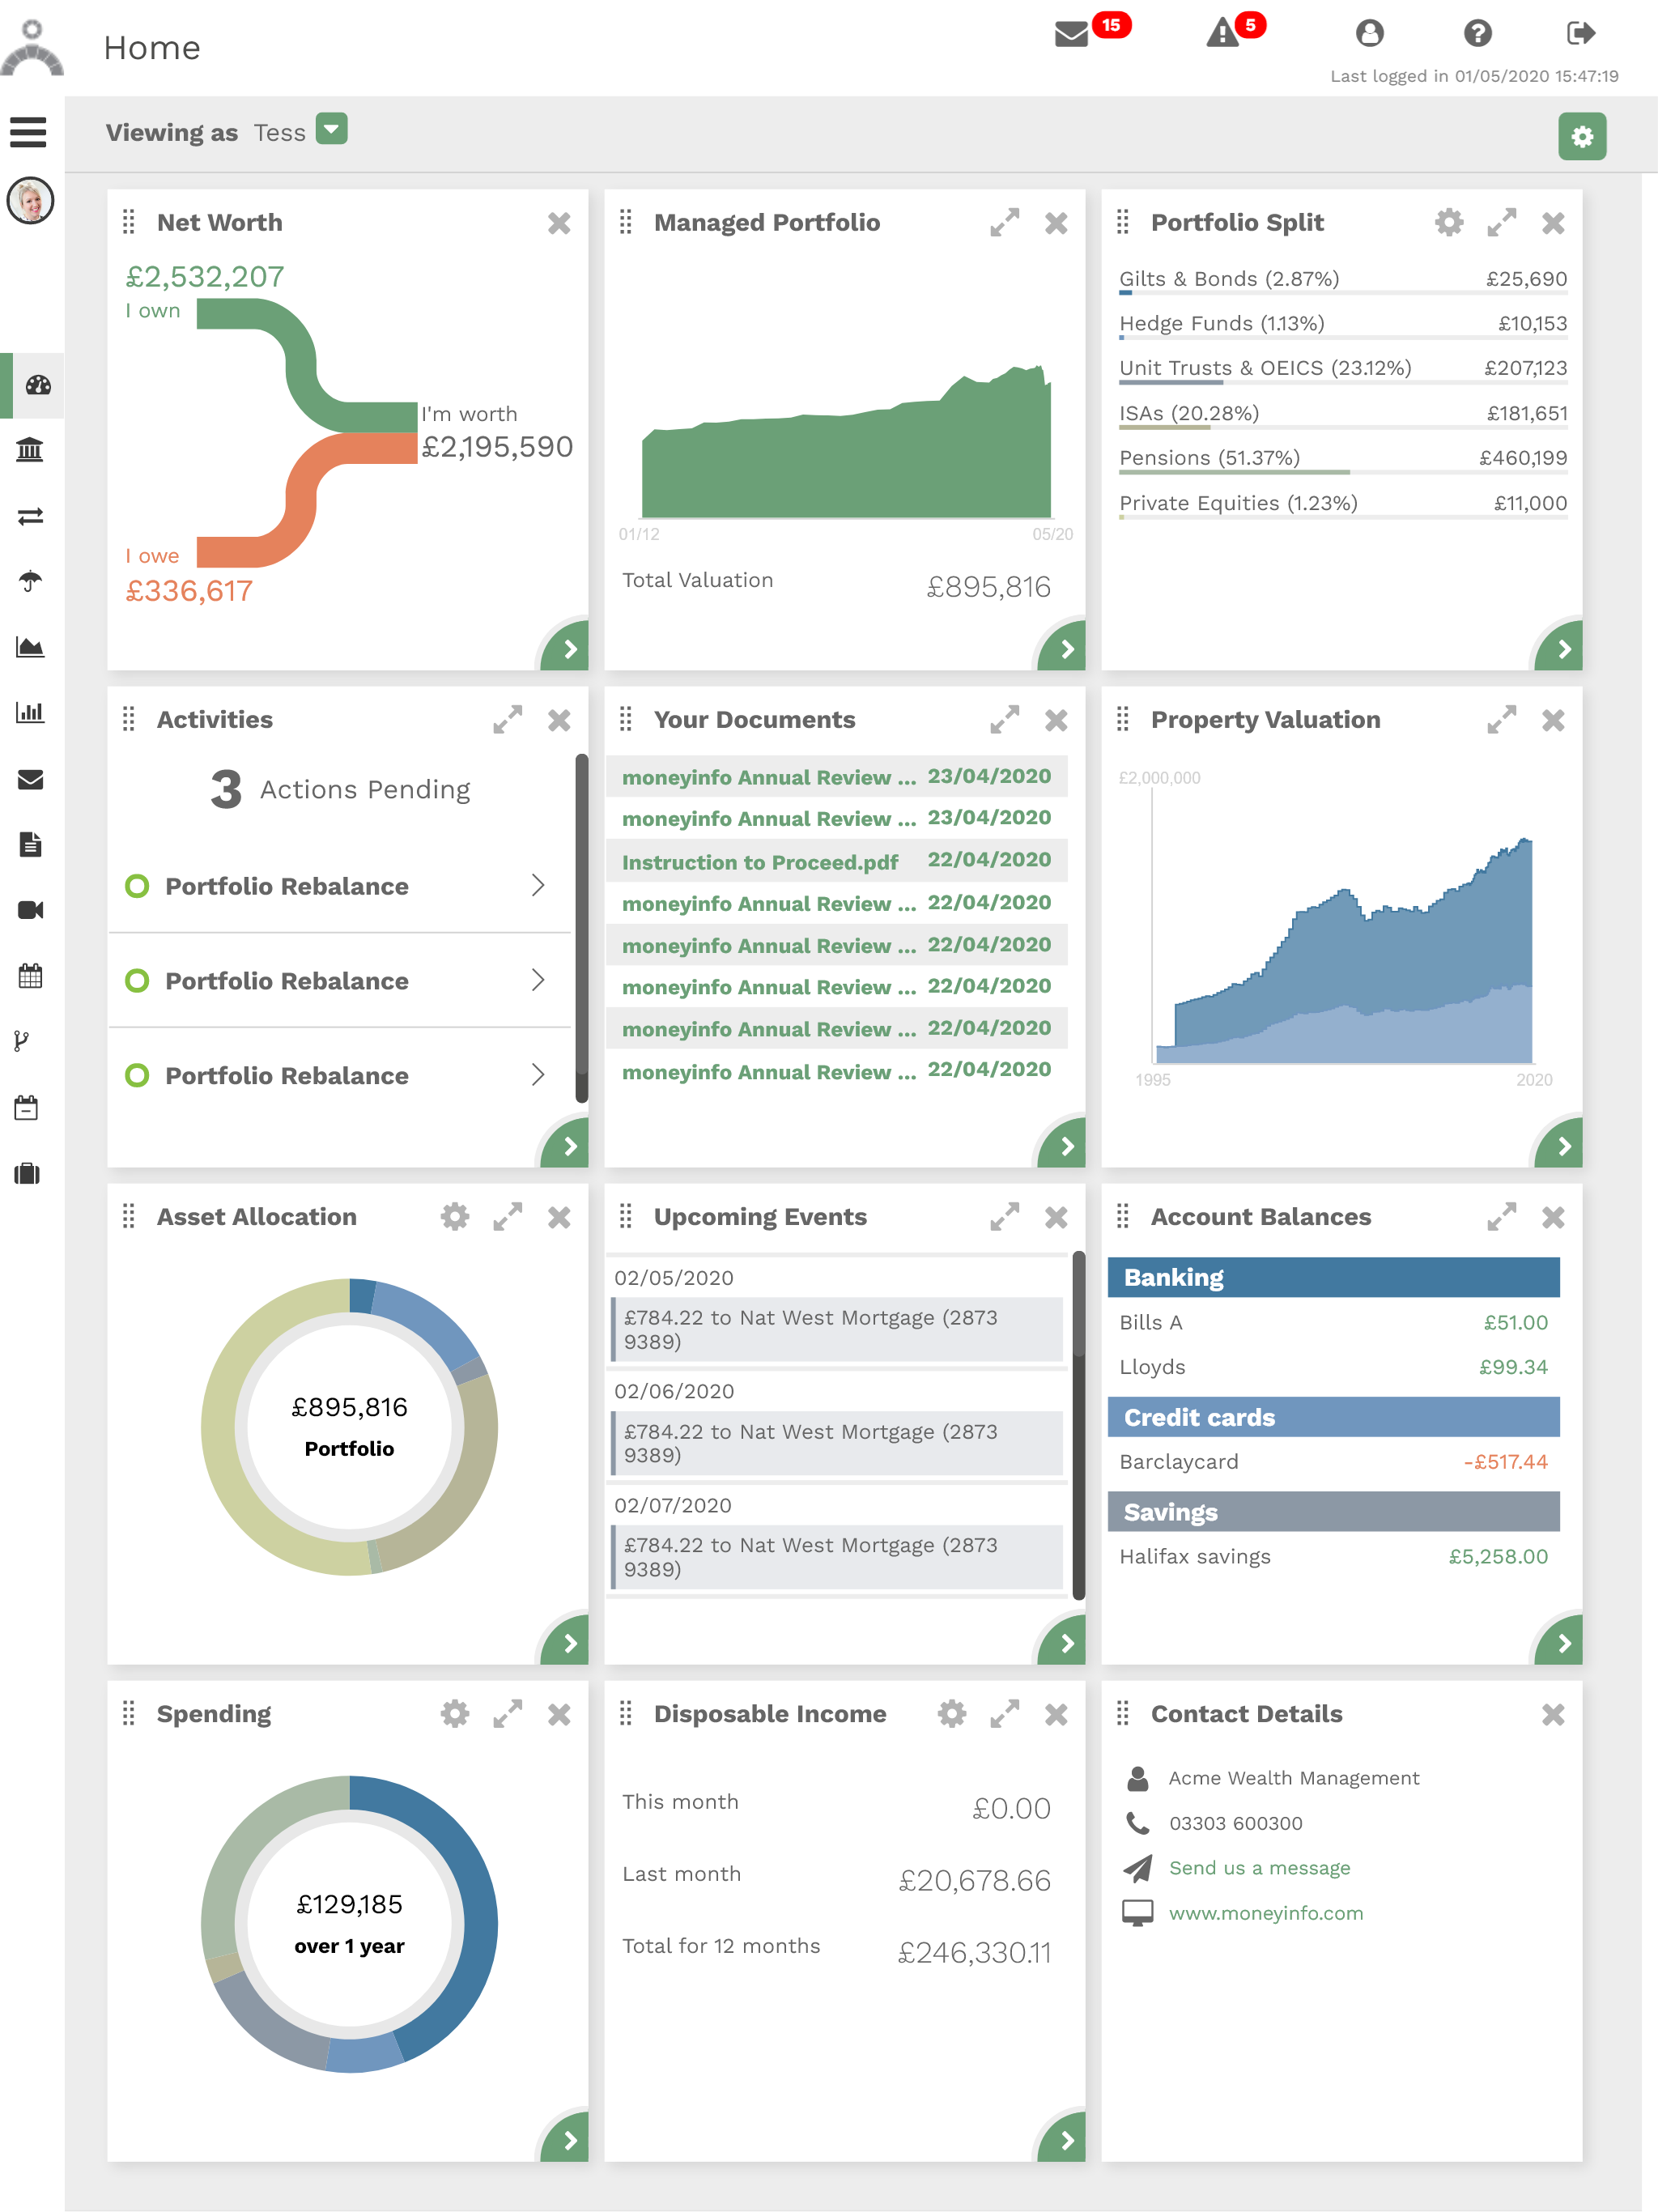This screenshot has height=2212, width=1658.
Task: Click the green dashboard settings gear button
Action: 1581,136
